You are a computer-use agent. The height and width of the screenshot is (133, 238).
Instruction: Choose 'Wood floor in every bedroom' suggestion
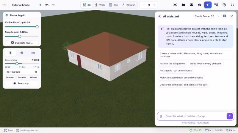pyautogui.click(x=206, y=64)
